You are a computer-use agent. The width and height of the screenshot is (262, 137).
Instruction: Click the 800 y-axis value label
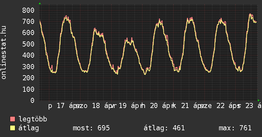28,10
